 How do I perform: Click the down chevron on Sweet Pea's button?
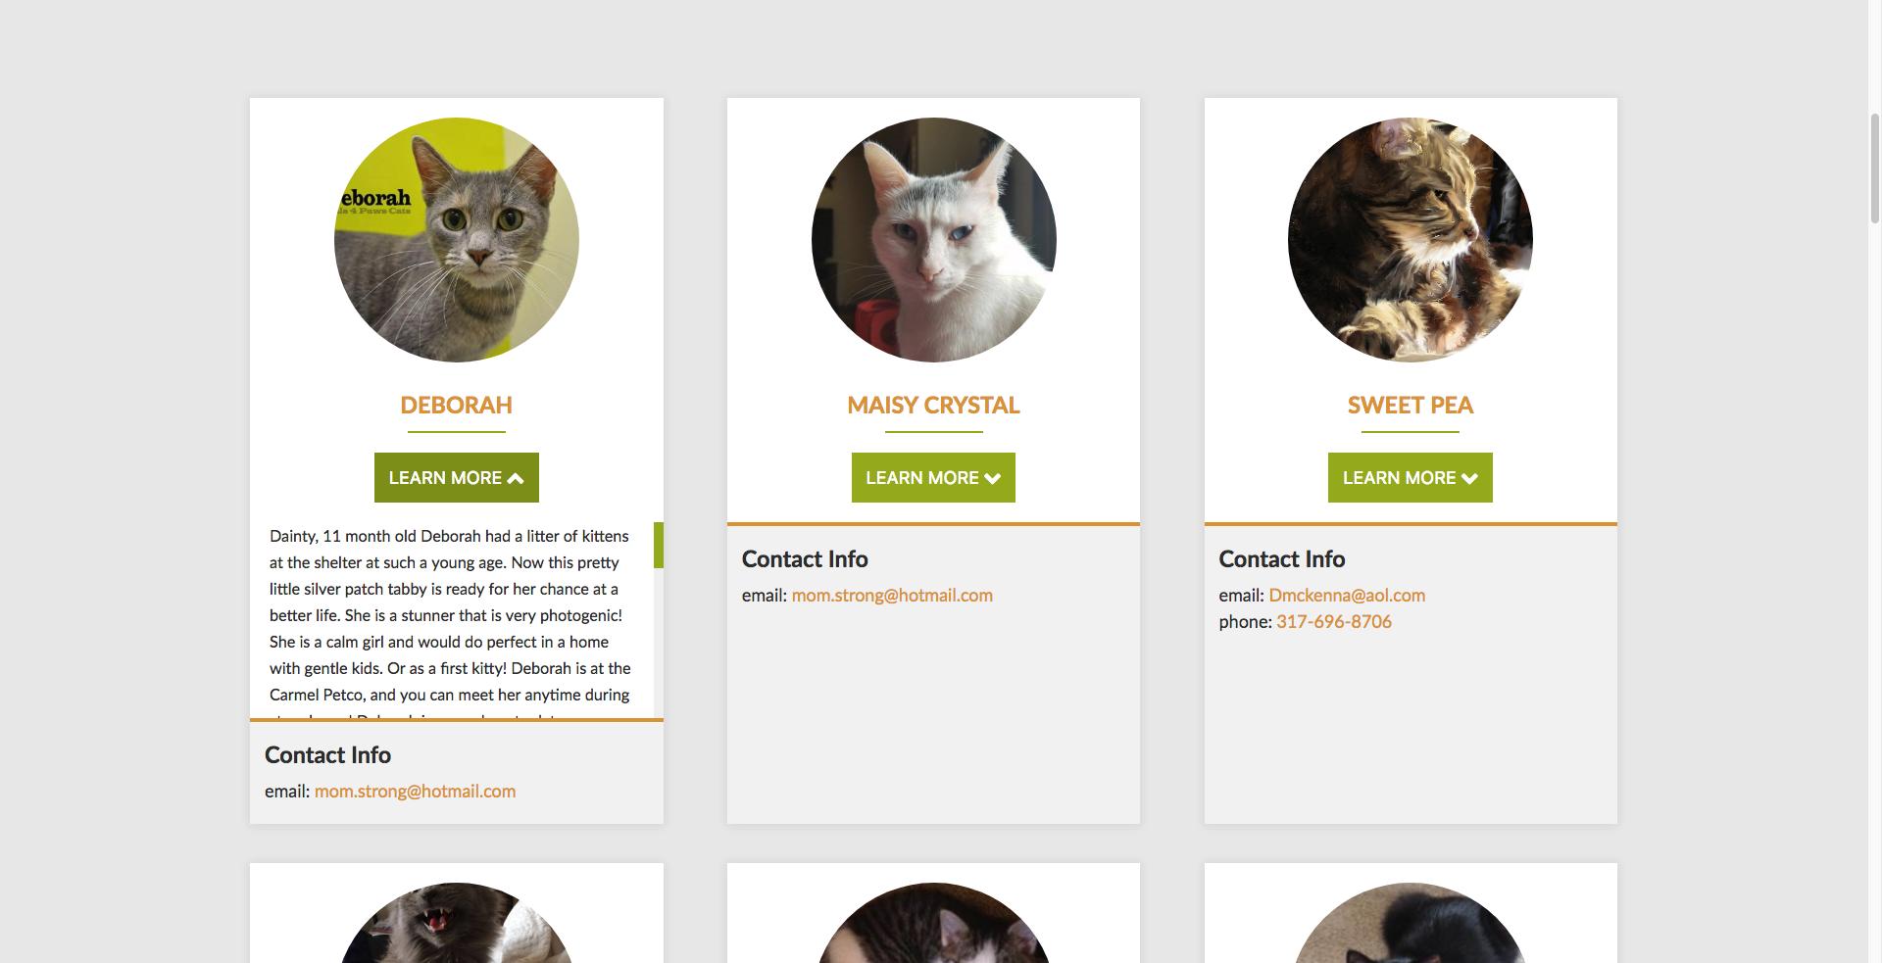[x=1469, y=478]
